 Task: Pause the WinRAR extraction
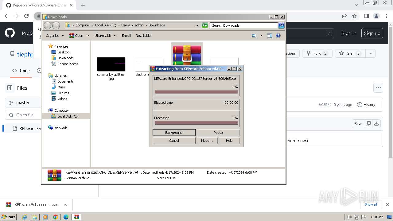(218, 133)
